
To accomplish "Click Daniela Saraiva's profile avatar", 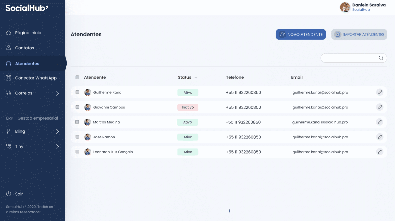I will point(345,7).
